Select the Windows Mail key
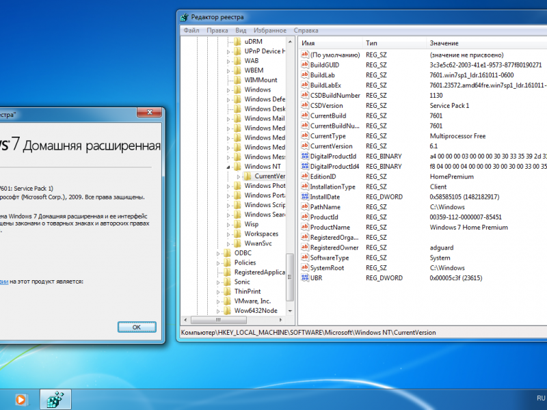Screen dimensions: 547x410 click(x=265, y=118)
